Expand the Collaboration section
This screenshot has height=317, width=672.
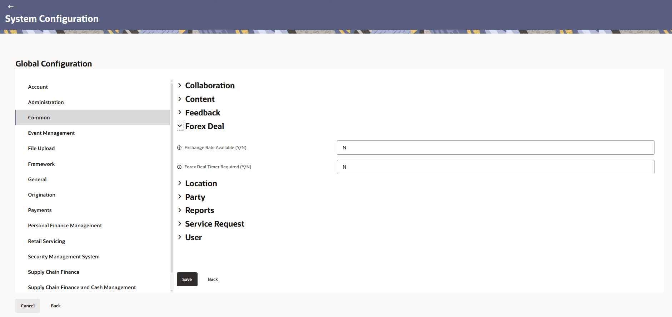click(180, 85)
